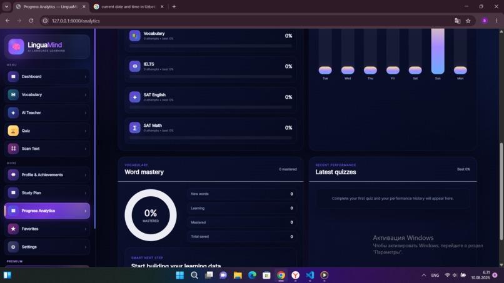Open the Dashboard sidebar icon
This screenshot has height=283, width=504.
[13, 76]
